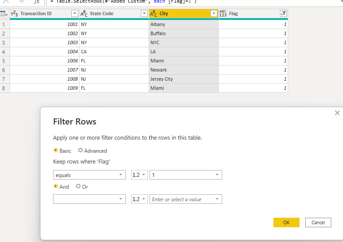Open the 'equals' operator dropdown

[89, 175]
